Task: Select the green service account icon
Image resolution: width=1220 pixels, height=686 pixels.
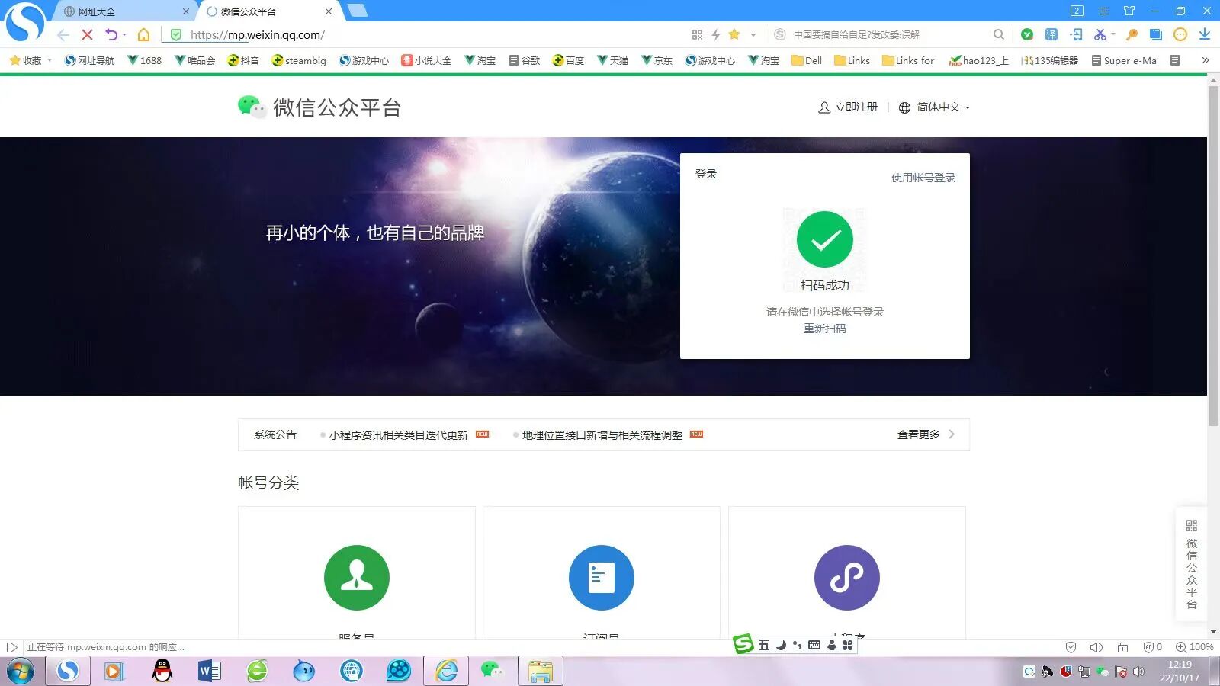Action: (357, 578)
